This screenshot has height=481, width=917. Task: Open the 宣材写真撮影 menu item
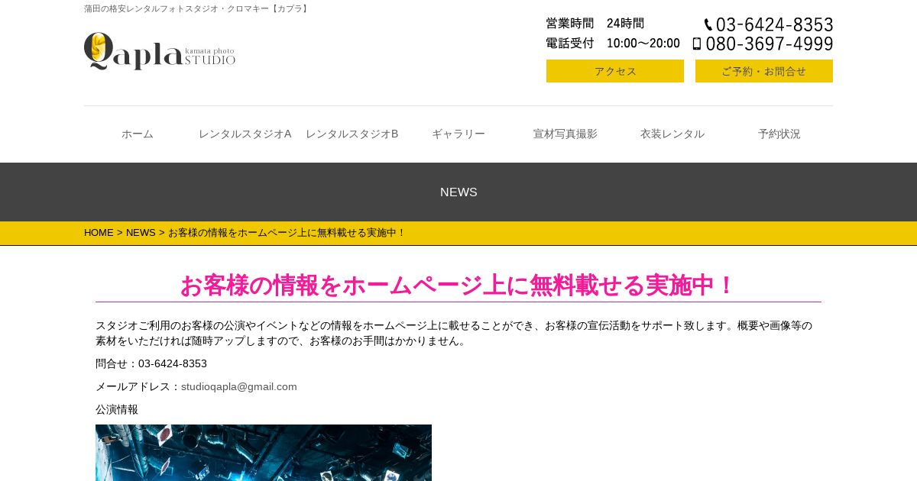pyautogui.click(x=565, y=134)
